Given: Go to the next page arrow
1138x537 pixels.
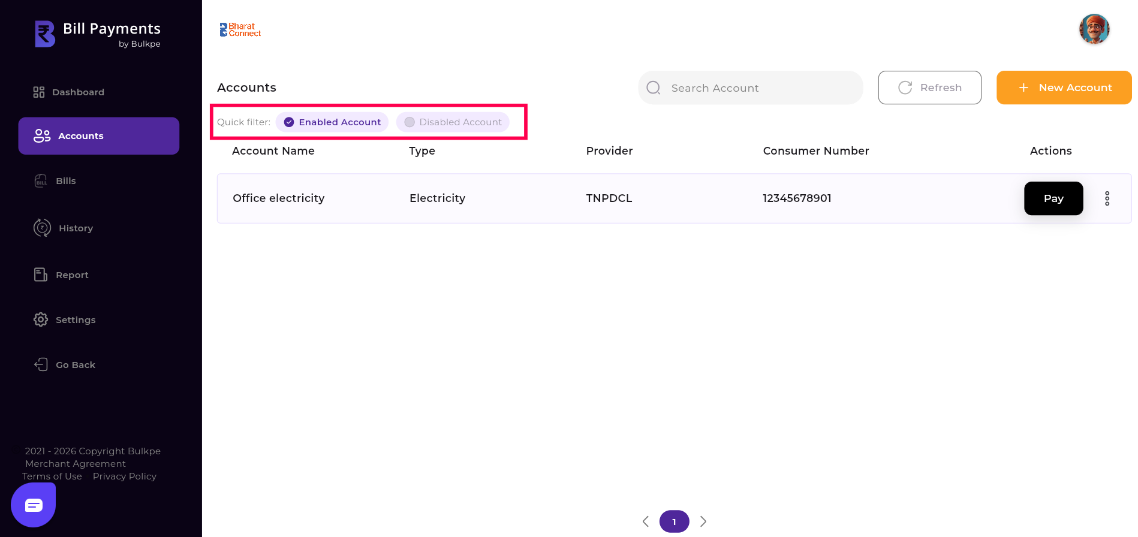Looking at the screenshot, I should [703, 521].
